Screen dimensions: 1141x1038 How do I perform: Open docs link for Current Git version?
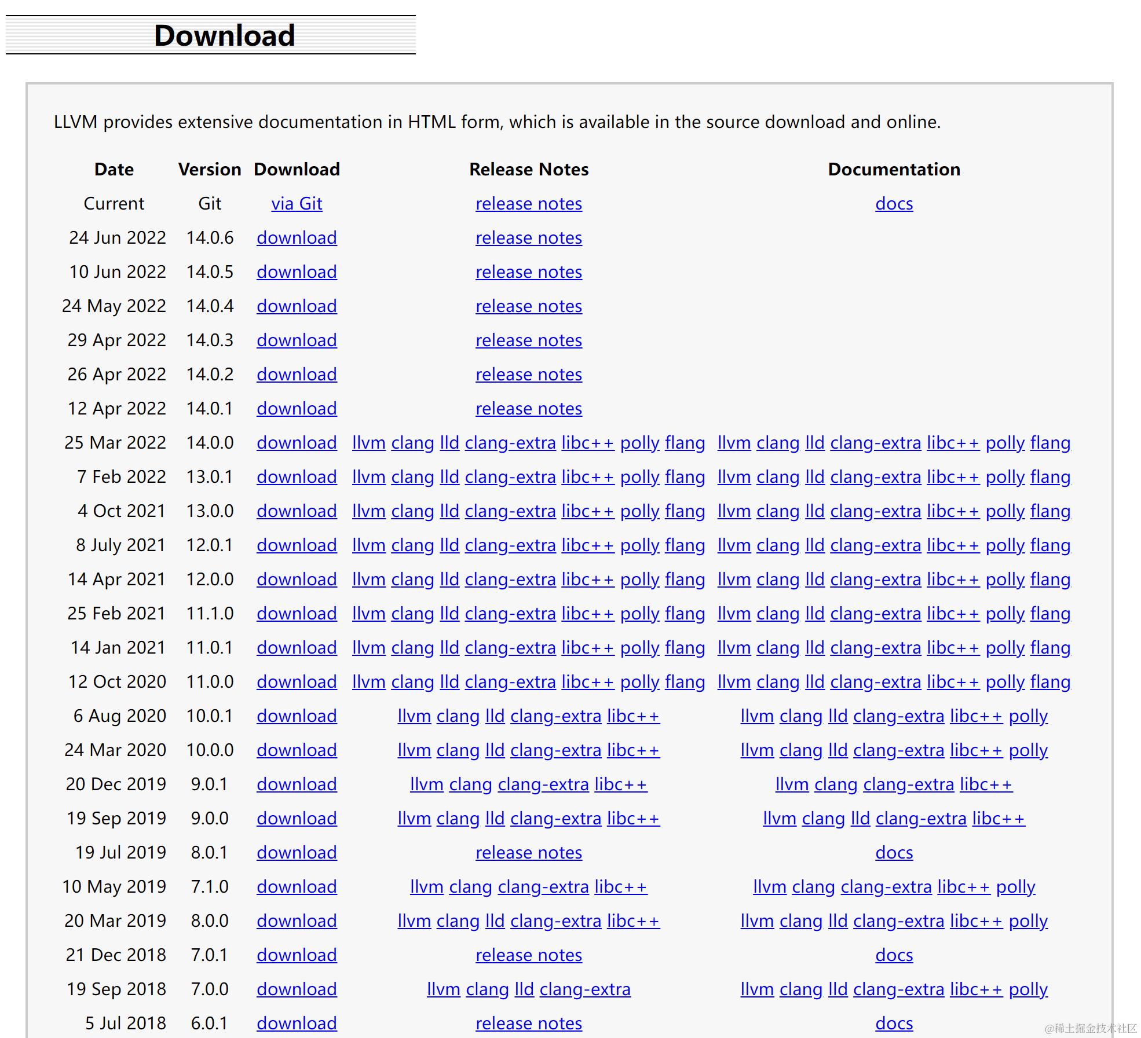tap(894, 204)
